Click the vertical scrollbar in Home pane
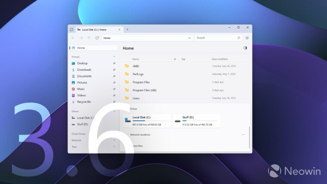This screenshot has height=184, width=327. click(249, 138)
